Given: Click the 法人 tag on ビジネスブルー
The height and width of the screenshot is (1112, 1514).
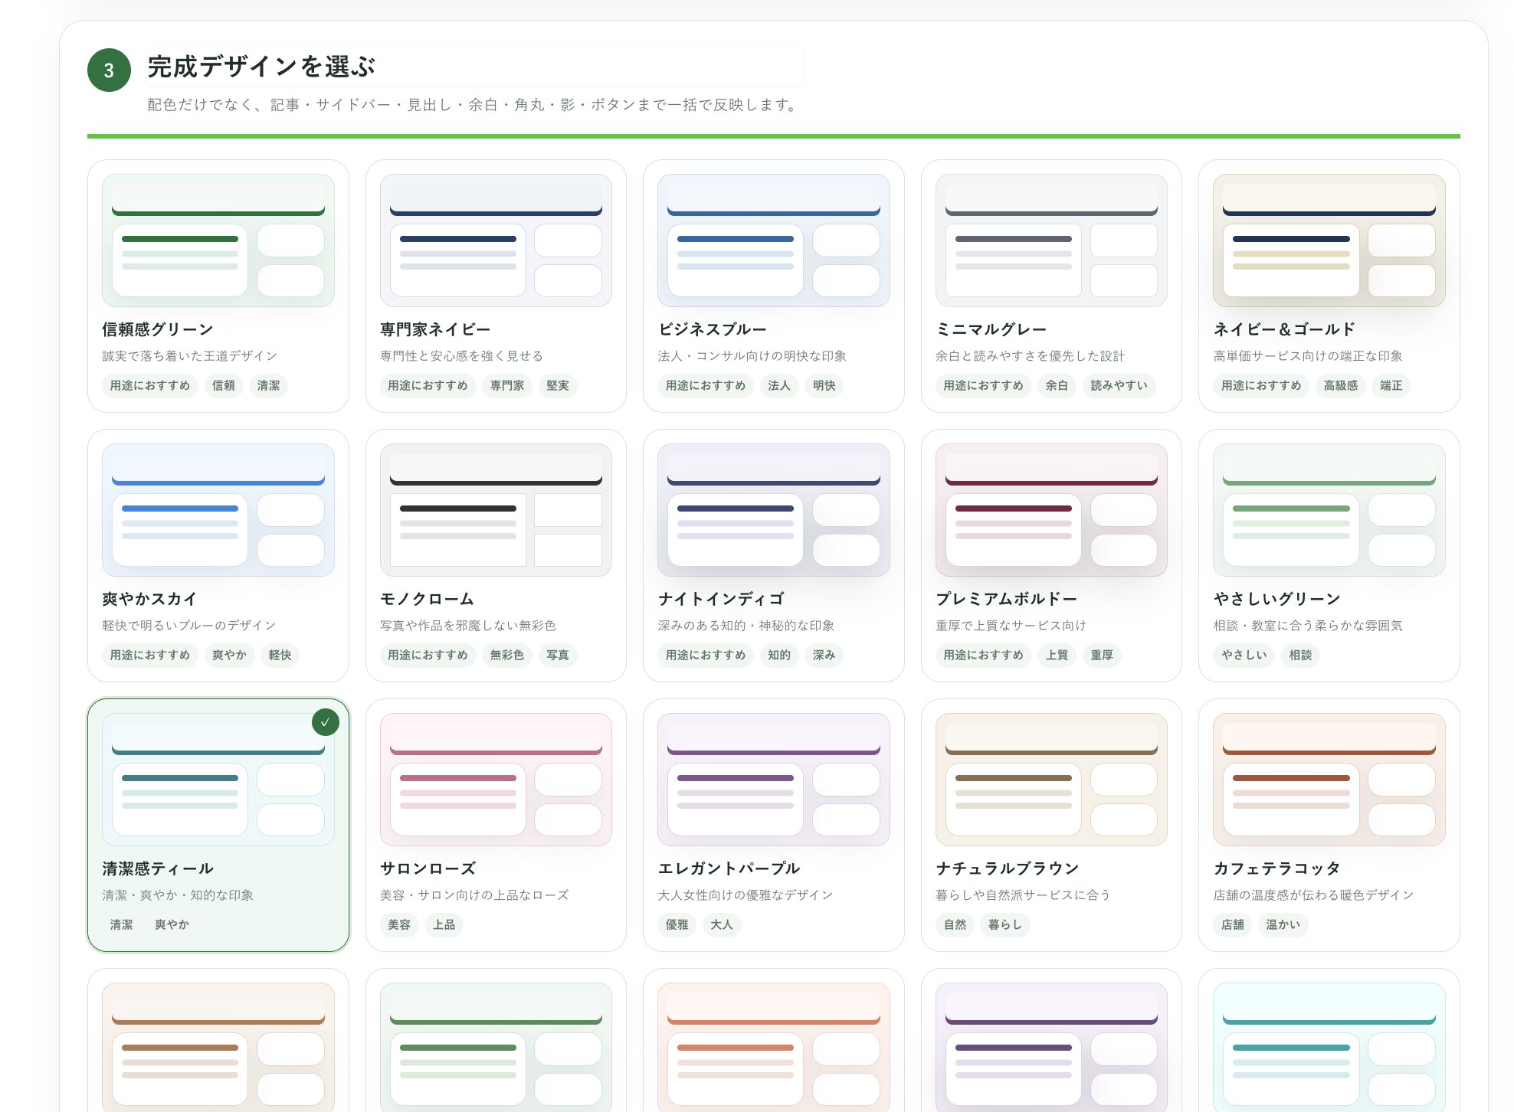Looking at the screenshot, I should (x=779, y=385).
